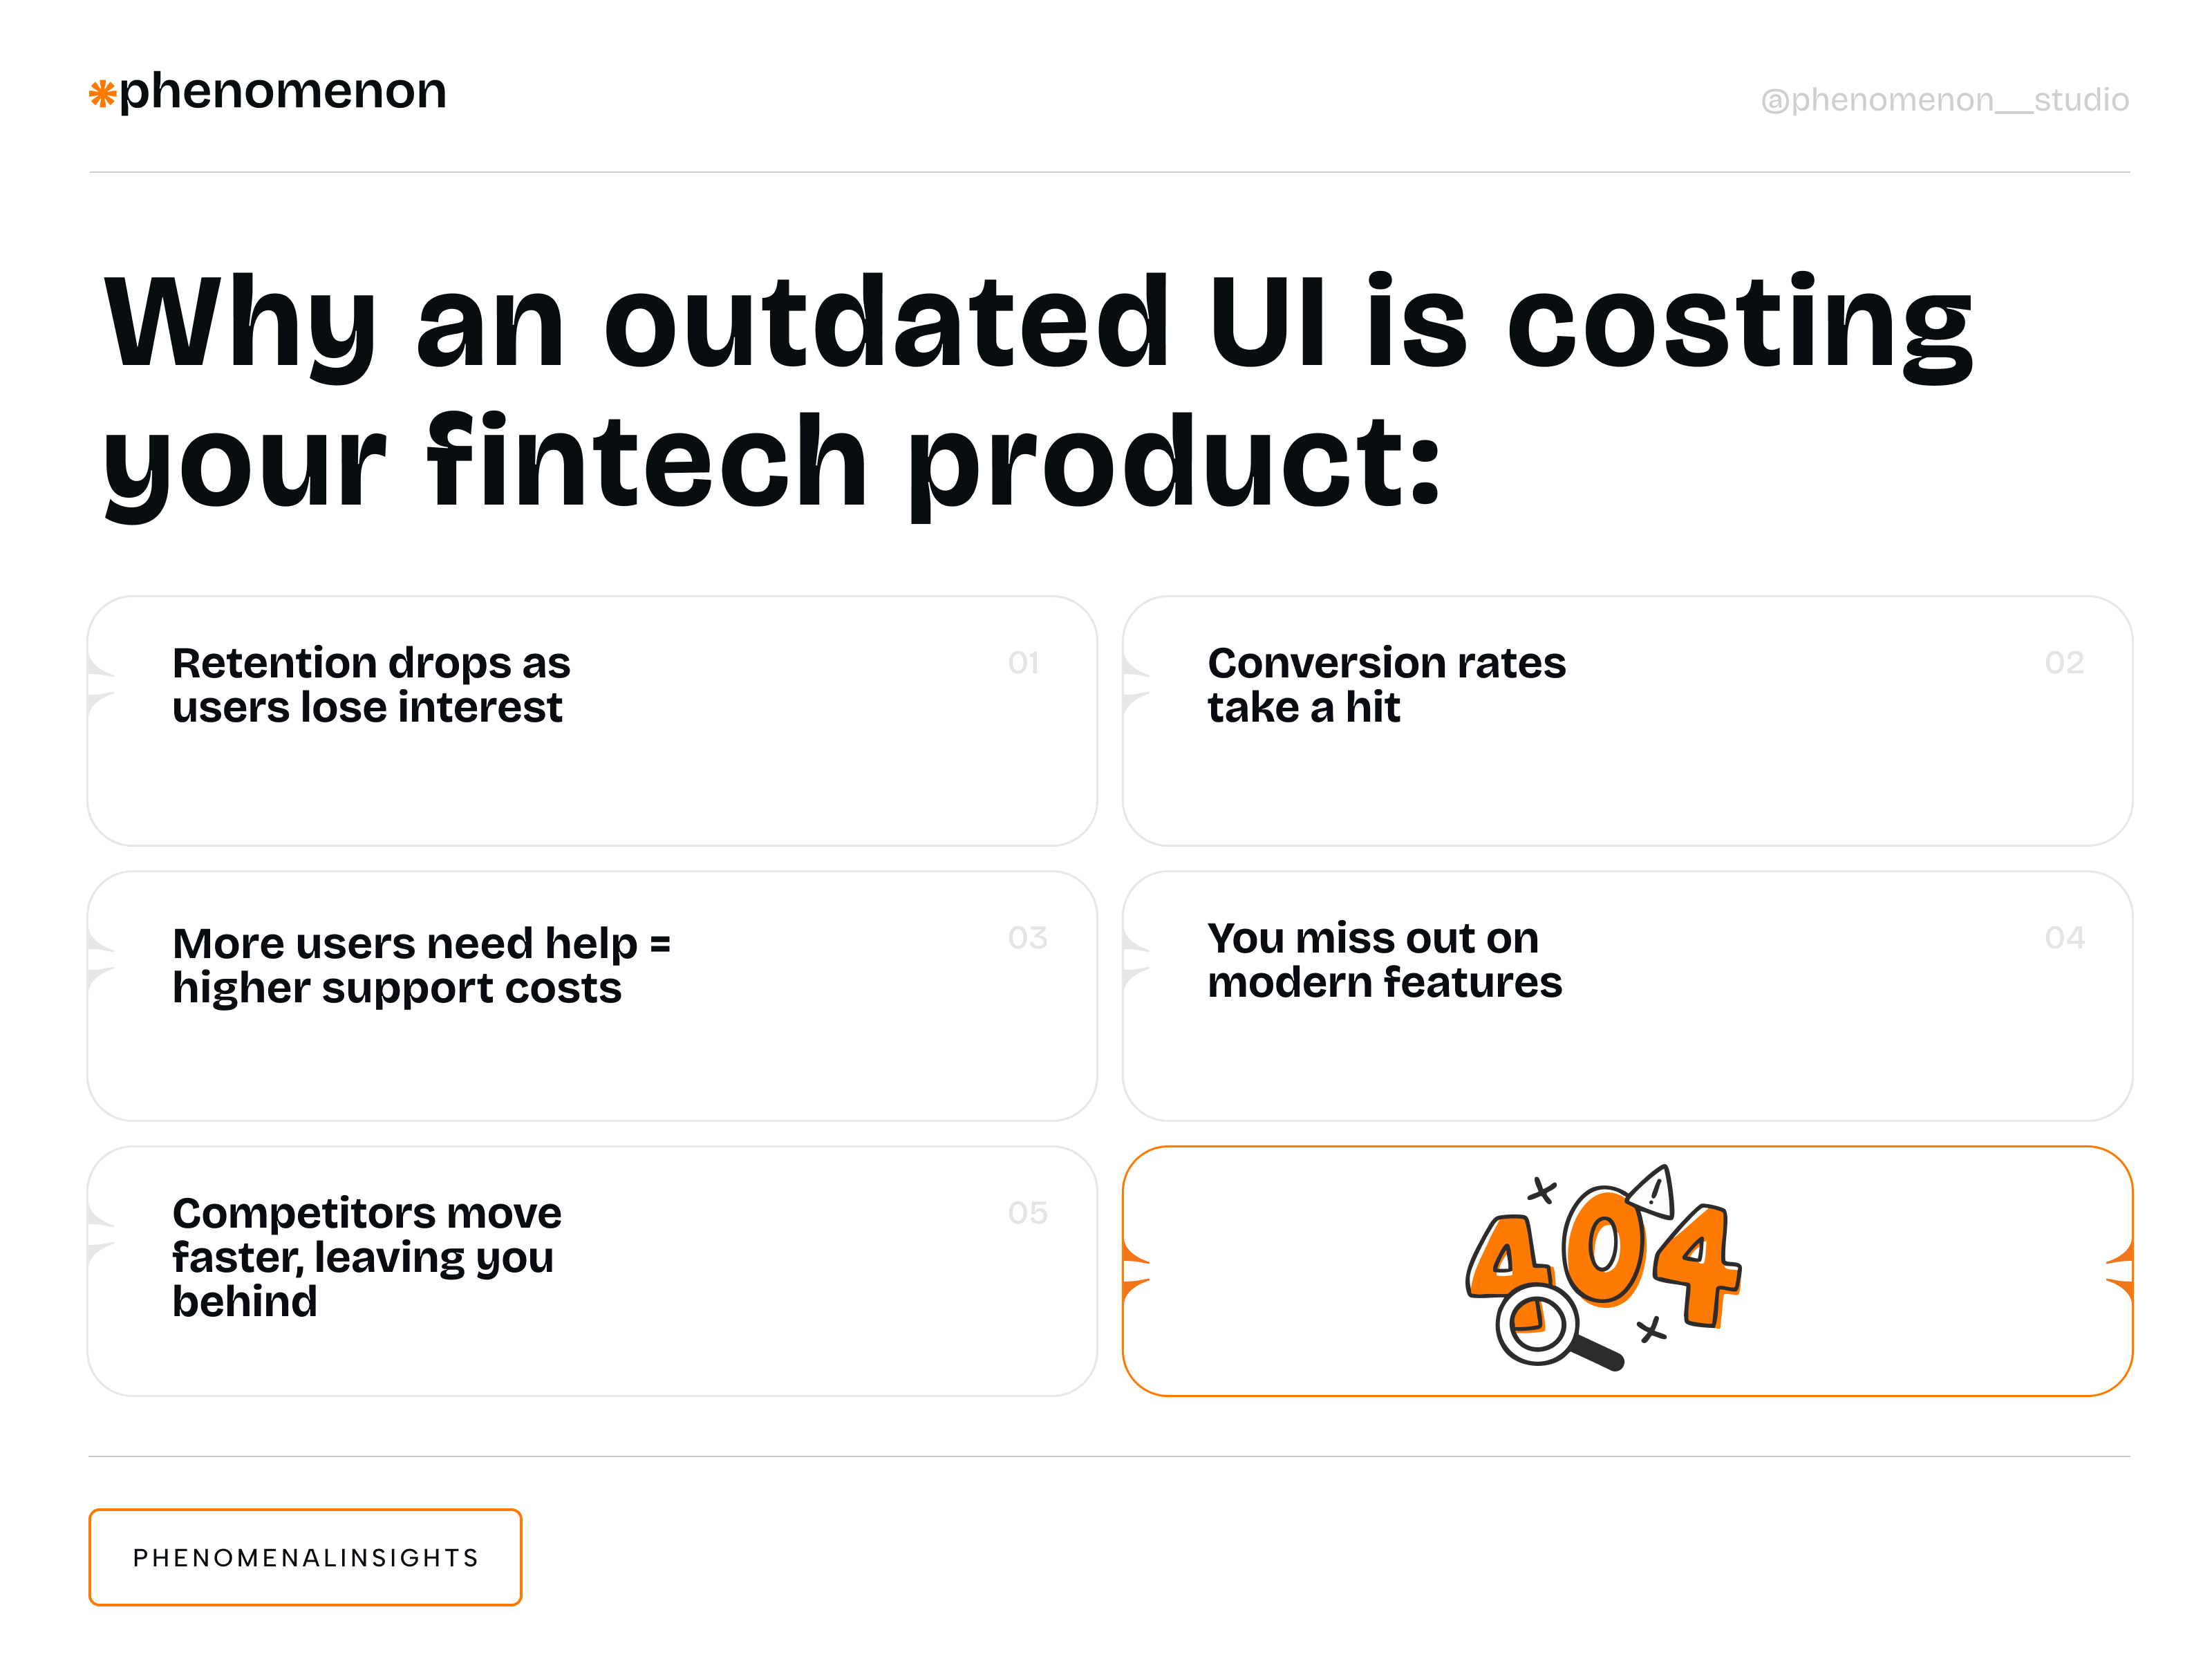Screen dimensions: 2212x1659
Task: Select "Competitors move faster, leaving you behind" text
Action: click(366, 1256)
